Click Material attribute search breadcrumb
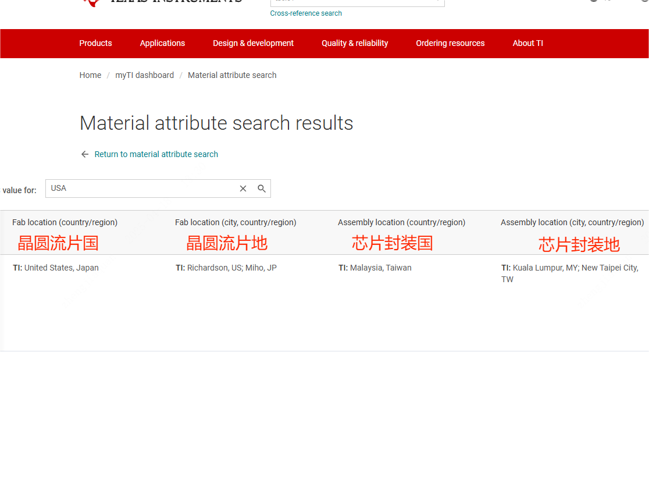The width and height of the screenshot is (649, 487). (x=232, y=75)
